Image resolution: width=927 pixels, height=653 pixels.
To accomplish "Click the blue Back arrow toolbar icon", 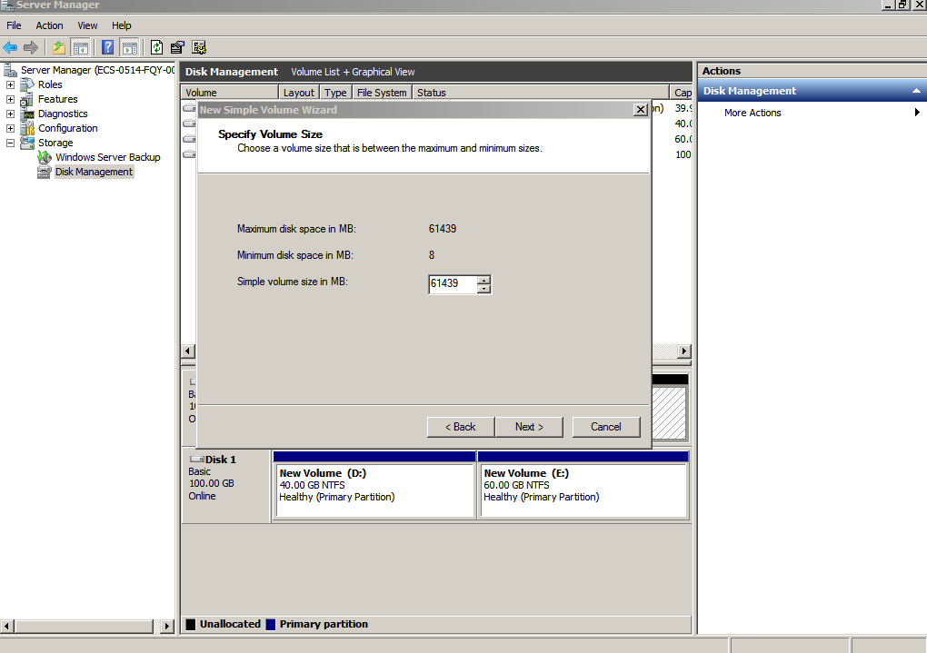I will pos(10,48).
